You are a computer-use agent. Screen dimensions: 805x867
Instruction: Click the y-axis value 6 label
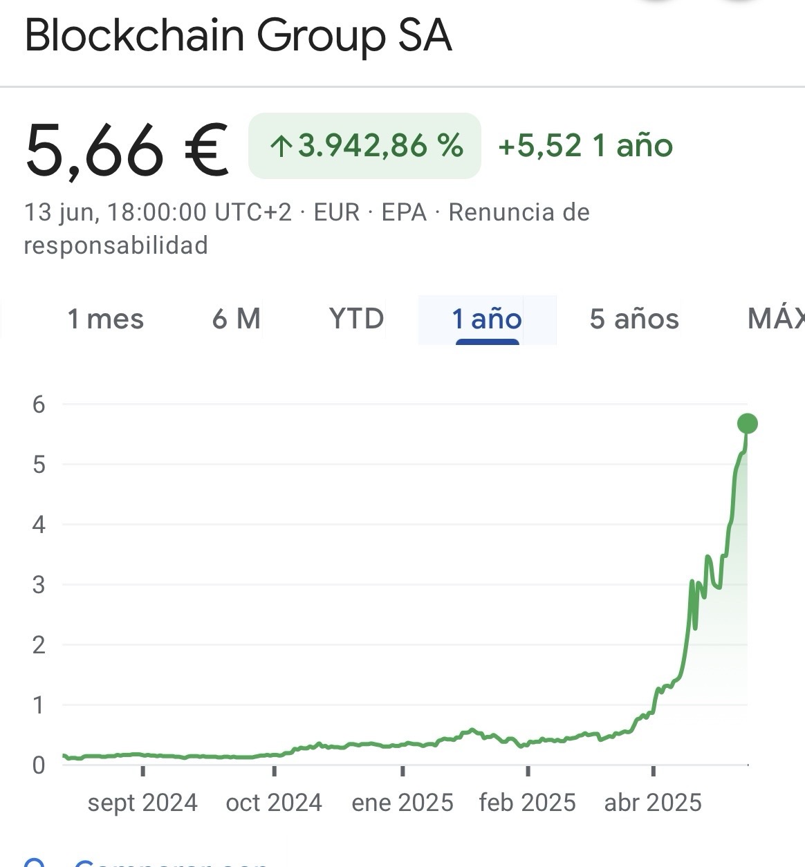click(39, 404)
